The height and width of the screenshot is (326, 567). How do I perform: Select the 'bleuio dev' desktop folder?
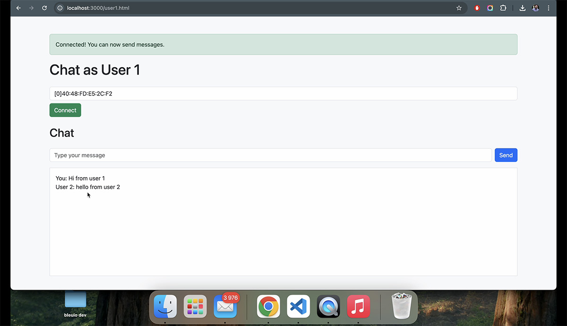(x=75, y=304)
